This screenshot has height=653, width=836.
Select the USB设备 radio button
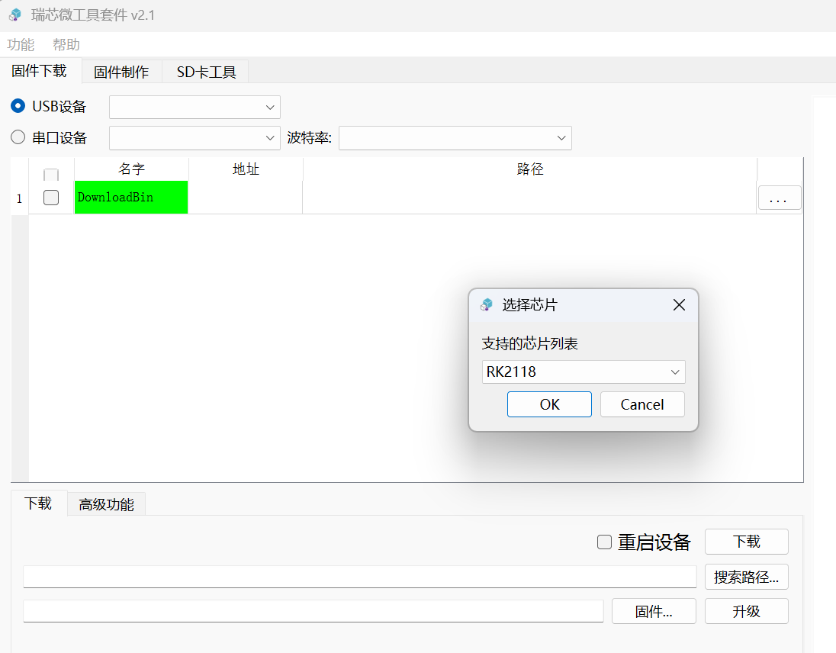pyautogui.click(x=18, y=106)
